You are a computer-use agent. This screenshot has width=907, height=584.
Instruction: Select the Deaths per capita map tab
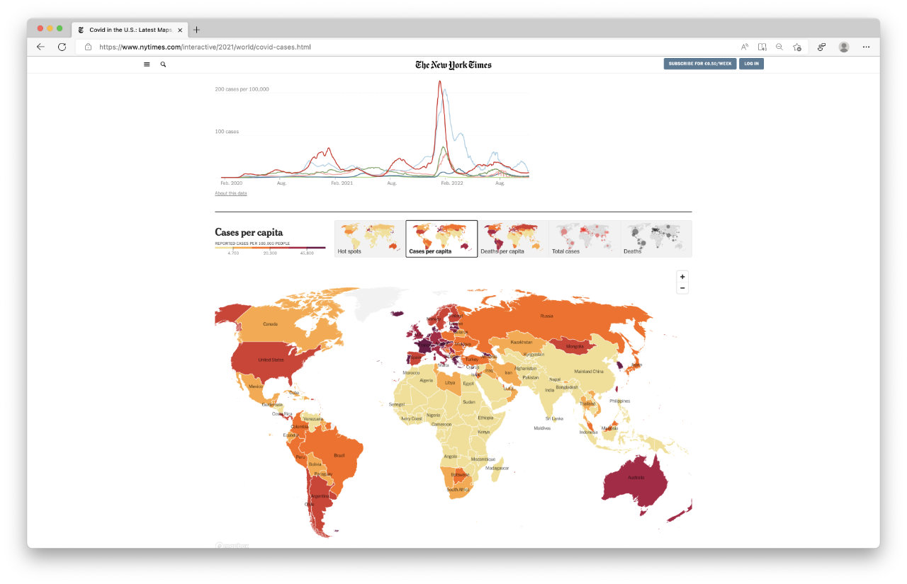pos(513,239)
